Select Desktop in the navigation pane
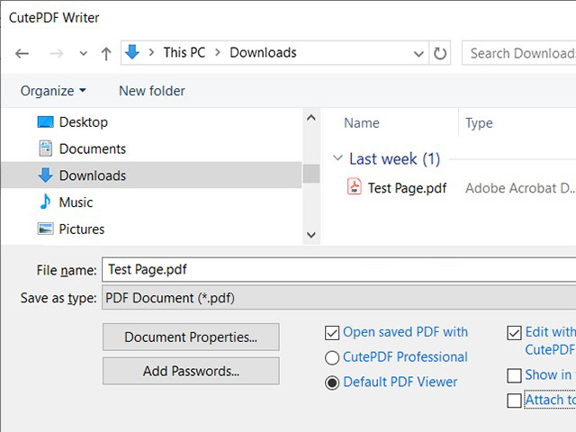Screen dimensions: 576x432 point(84,122)
